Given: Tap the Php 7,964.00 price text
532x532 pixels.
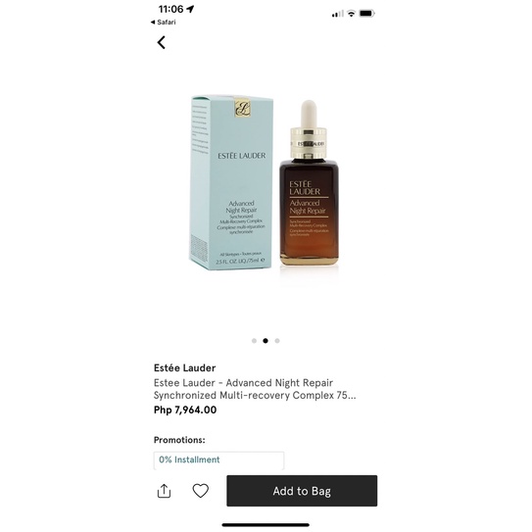Looking at the screenshot, I should click(185, 410).
